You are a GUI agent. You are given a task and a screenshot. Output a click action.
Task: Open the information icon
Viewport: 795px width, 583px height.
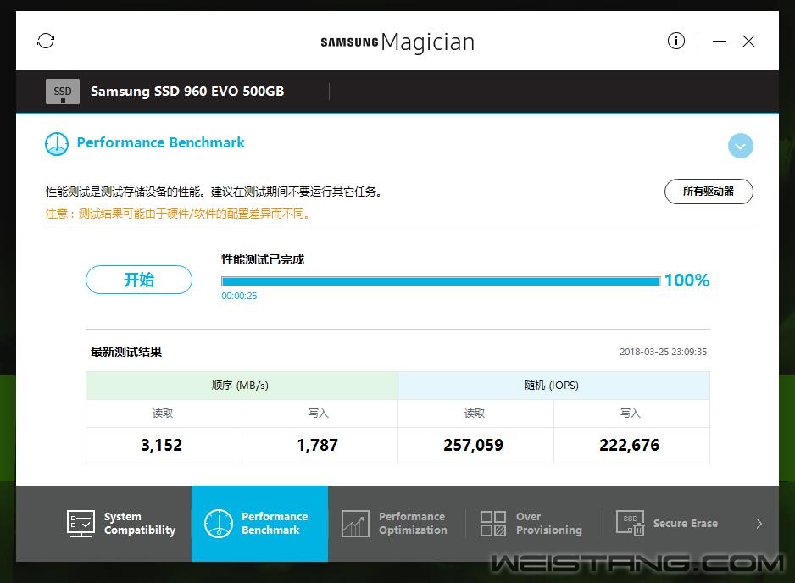click(675, 41)
